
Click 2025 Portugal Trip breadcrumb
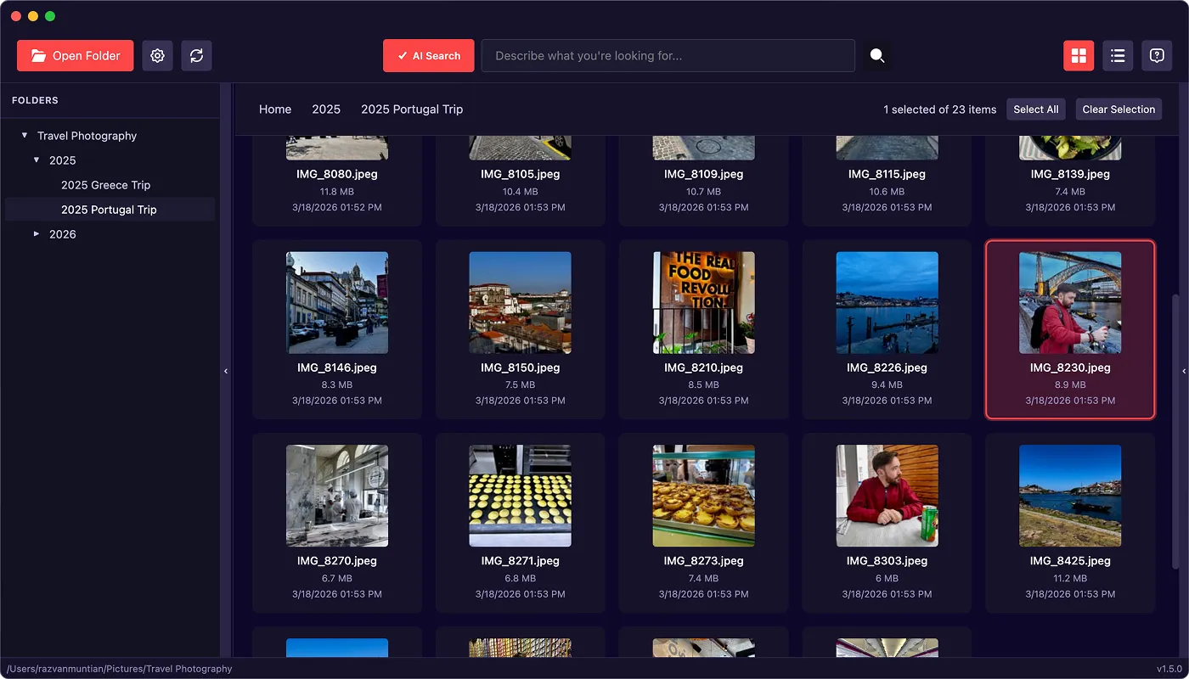coord(412,109)
